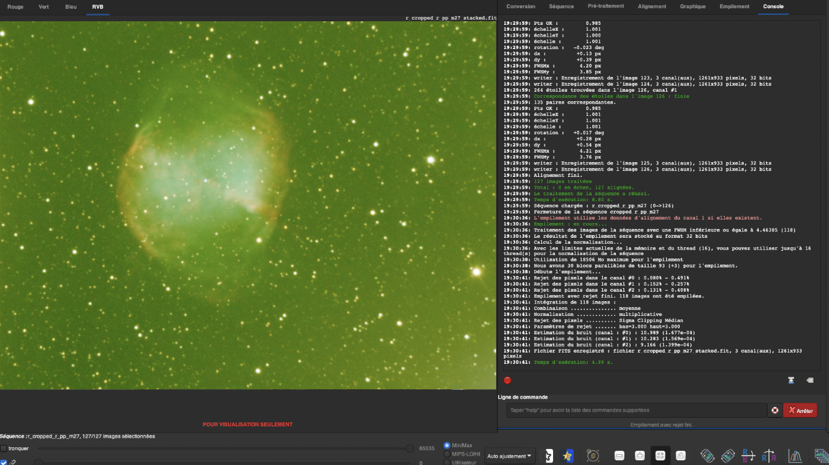829x465 pixels.
Task: Click the red record indicator below console
Action: [x=507, y=380]
